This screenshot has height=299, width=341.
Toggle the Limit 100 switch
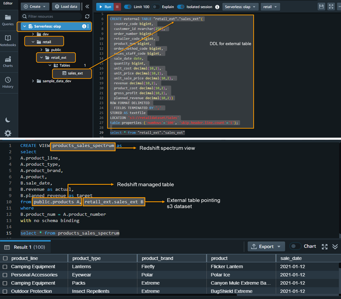(128, 7)
